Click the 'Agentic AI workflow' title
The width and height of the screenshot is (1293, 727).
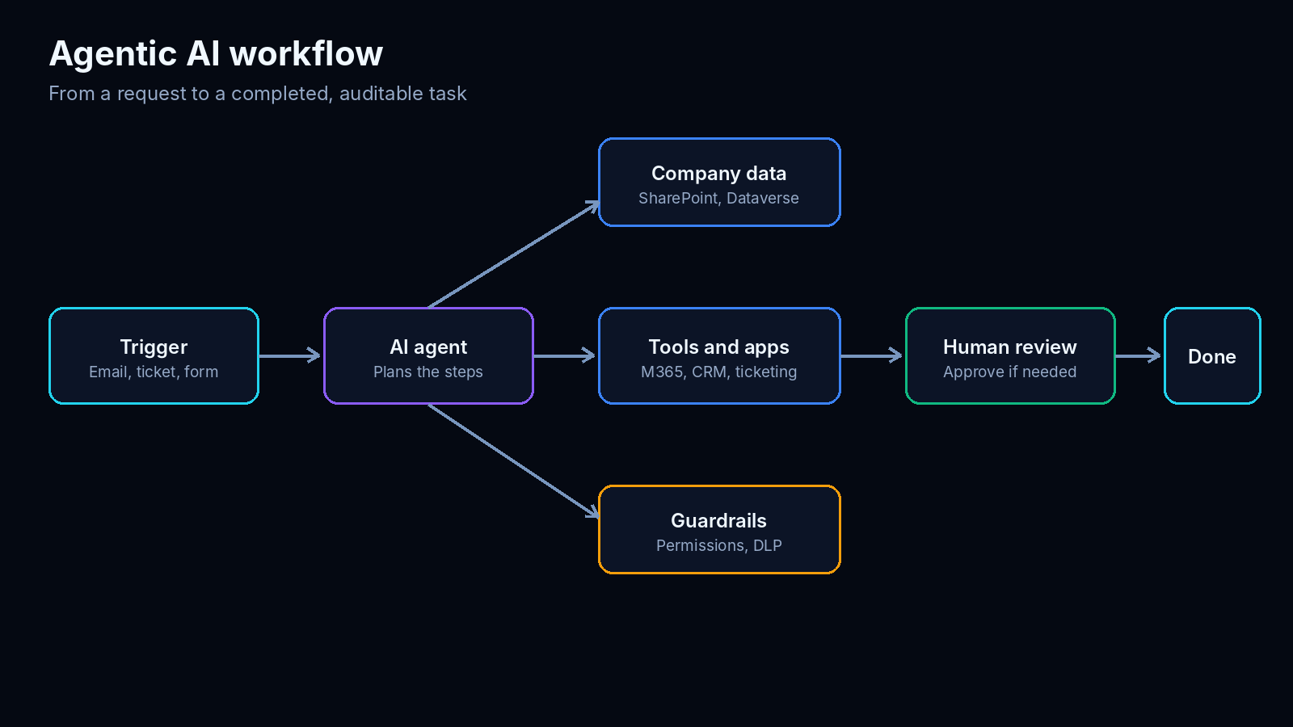click(216, 53)
